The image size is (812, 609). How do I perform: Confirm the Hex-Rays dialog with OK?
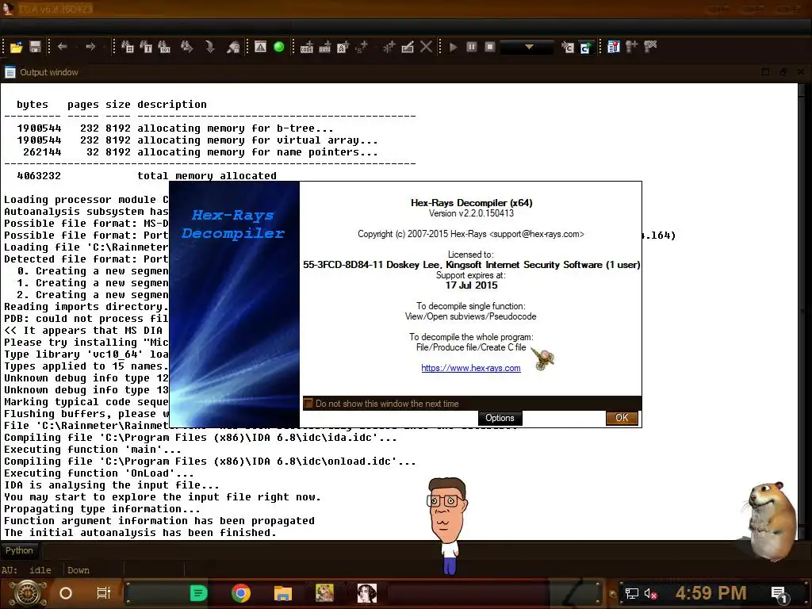[622, 418]
